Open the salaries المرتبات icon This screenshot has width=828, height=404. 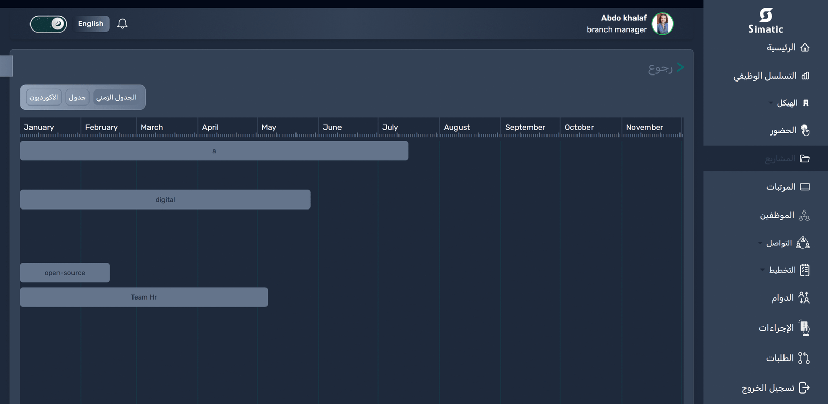tap(805, 187)
